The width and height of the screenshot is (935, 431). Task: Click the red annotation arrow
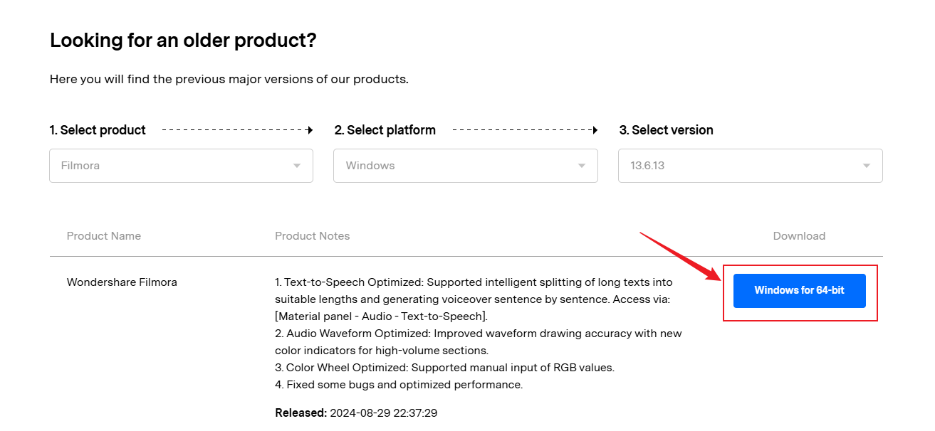(680, 255)
